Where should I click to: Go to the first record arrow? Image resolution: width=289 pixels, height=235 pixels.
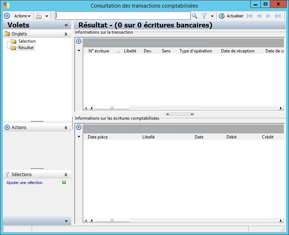[249, 16]
